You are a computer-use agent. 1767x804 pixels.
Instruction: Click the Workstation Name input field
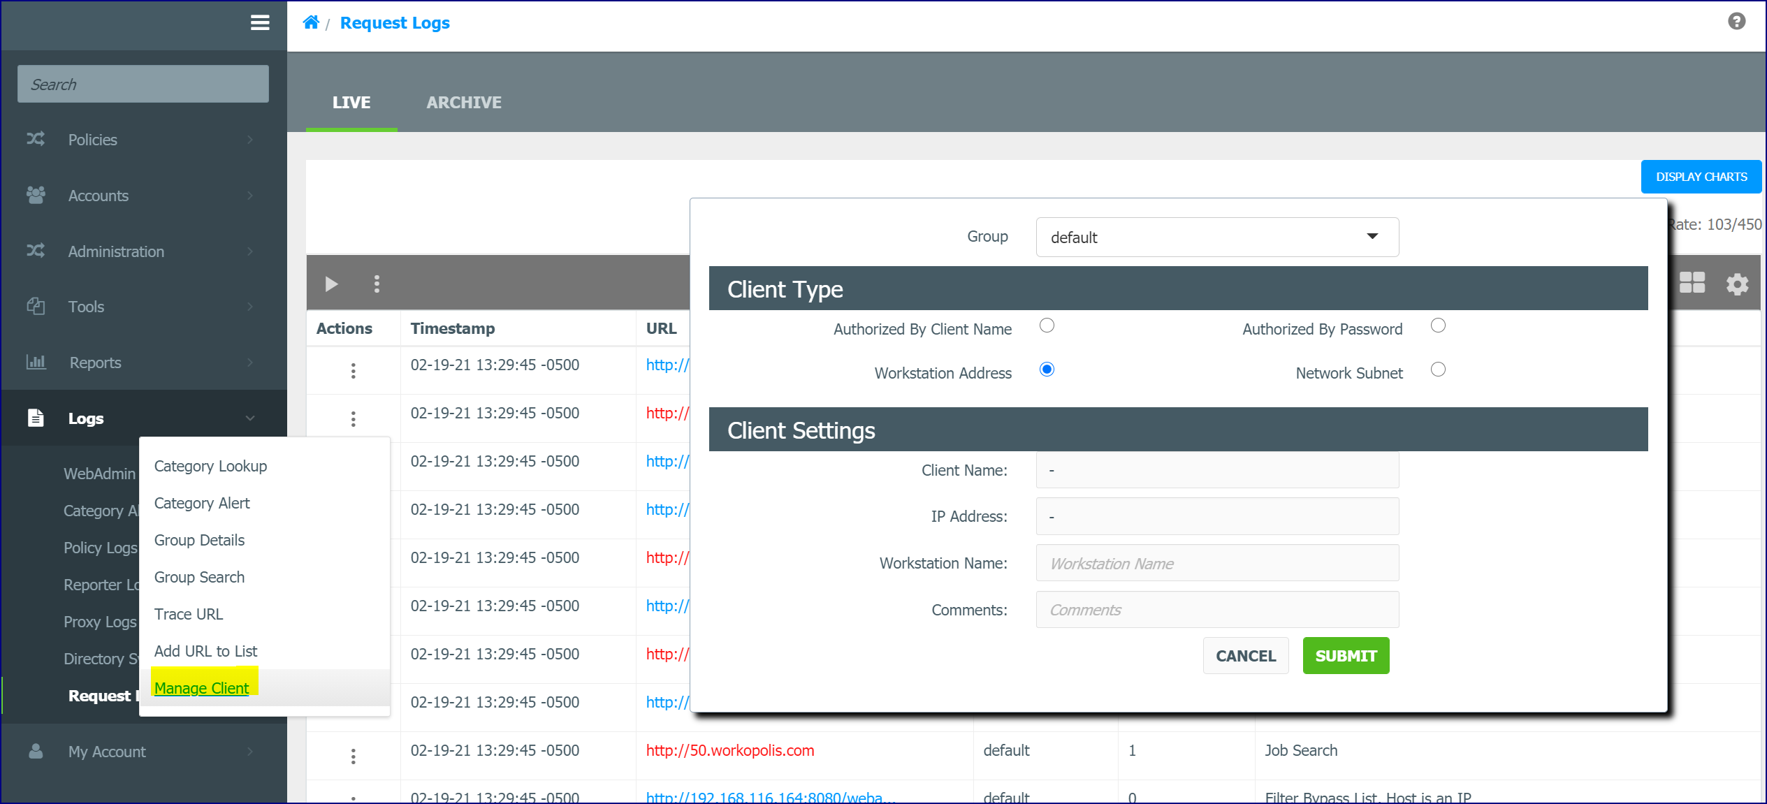point(1217,563)
